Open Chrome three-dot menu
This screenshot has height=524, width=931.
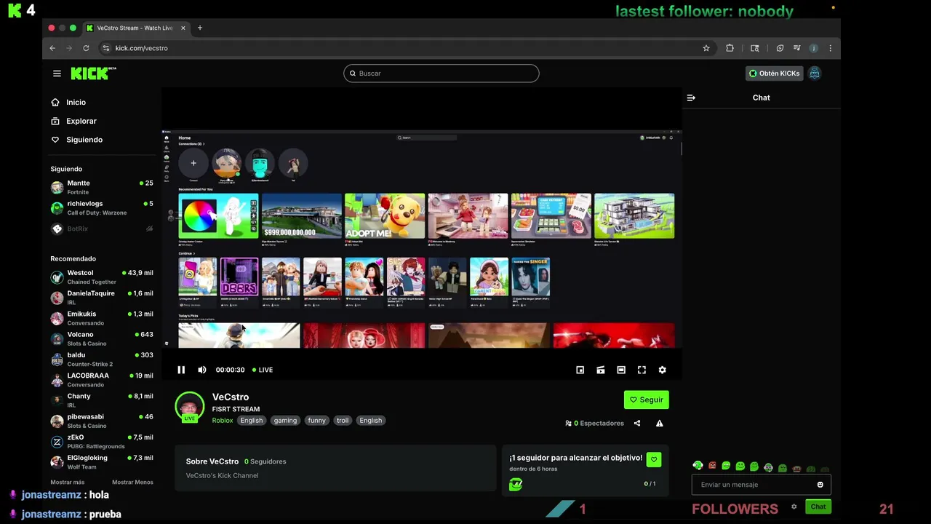click(x=830, y=48)
